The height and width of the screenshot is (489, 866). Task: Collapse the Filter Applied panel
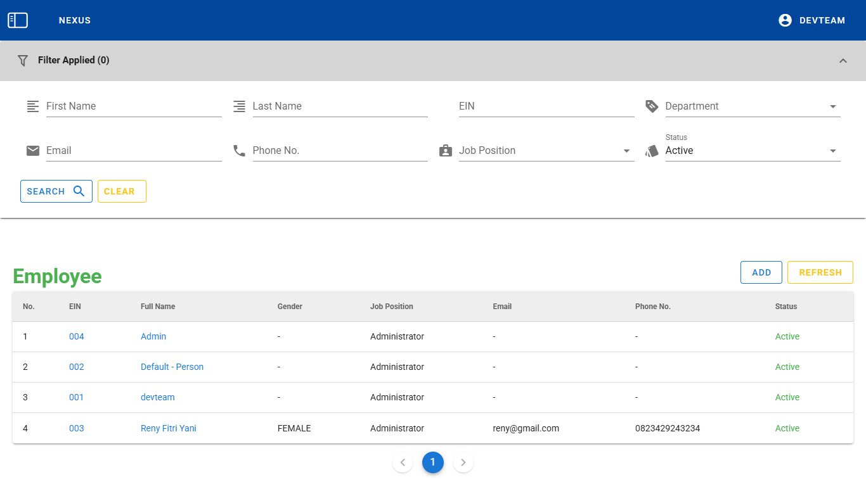coord(843,61)
